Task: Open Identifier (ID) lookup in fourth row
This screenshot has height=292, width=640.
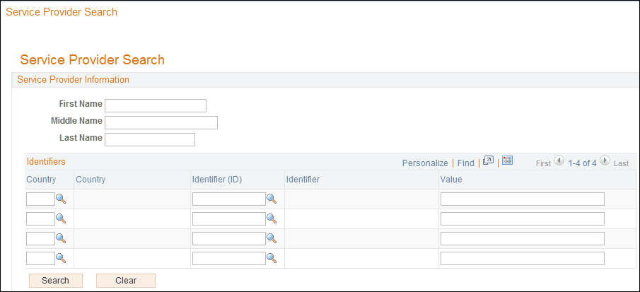Action: (x=272, y=258)
